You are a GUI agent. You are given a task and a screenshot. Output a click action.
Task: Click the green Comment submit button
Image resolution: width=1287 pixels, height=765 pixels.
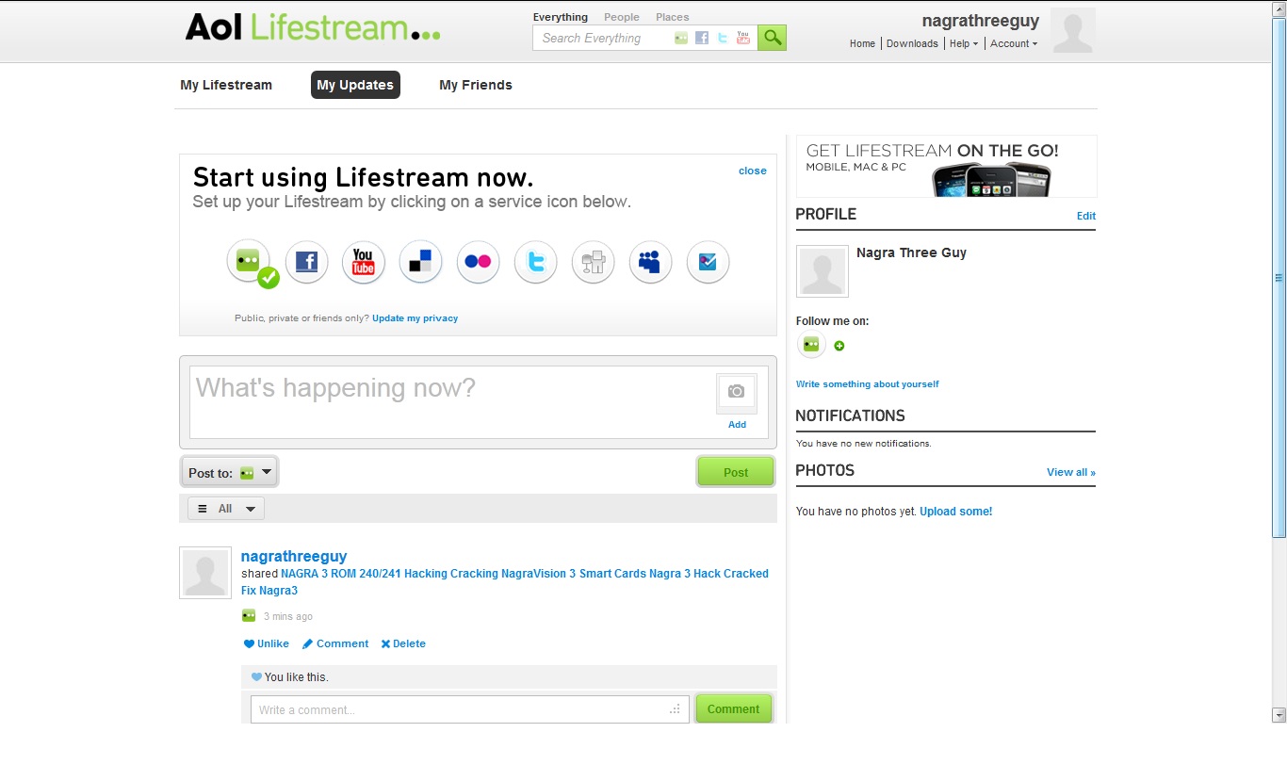734,709
